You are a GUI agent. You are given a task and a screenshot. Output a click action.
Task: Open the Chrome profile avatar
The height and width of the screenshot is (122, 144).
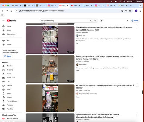[136, 11]
